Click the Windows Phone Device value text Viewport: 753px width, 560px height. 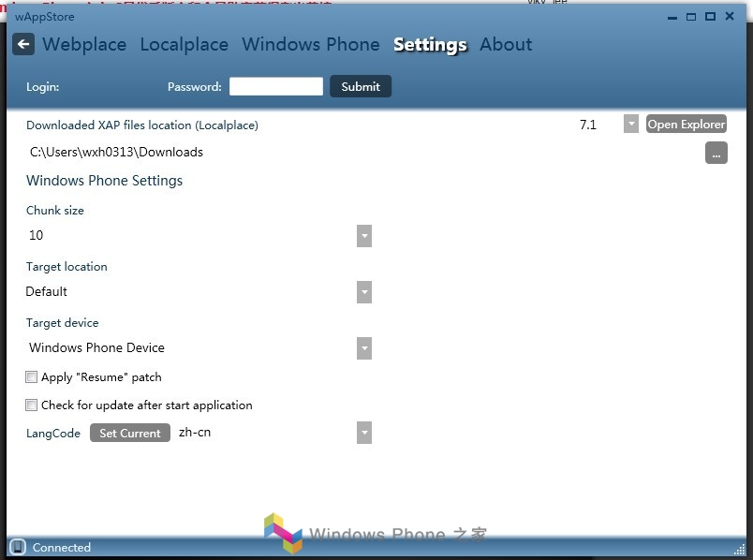(97, 347)
